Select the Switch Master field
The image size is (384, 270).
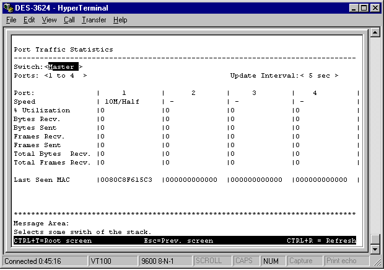(x=63, y=67)
